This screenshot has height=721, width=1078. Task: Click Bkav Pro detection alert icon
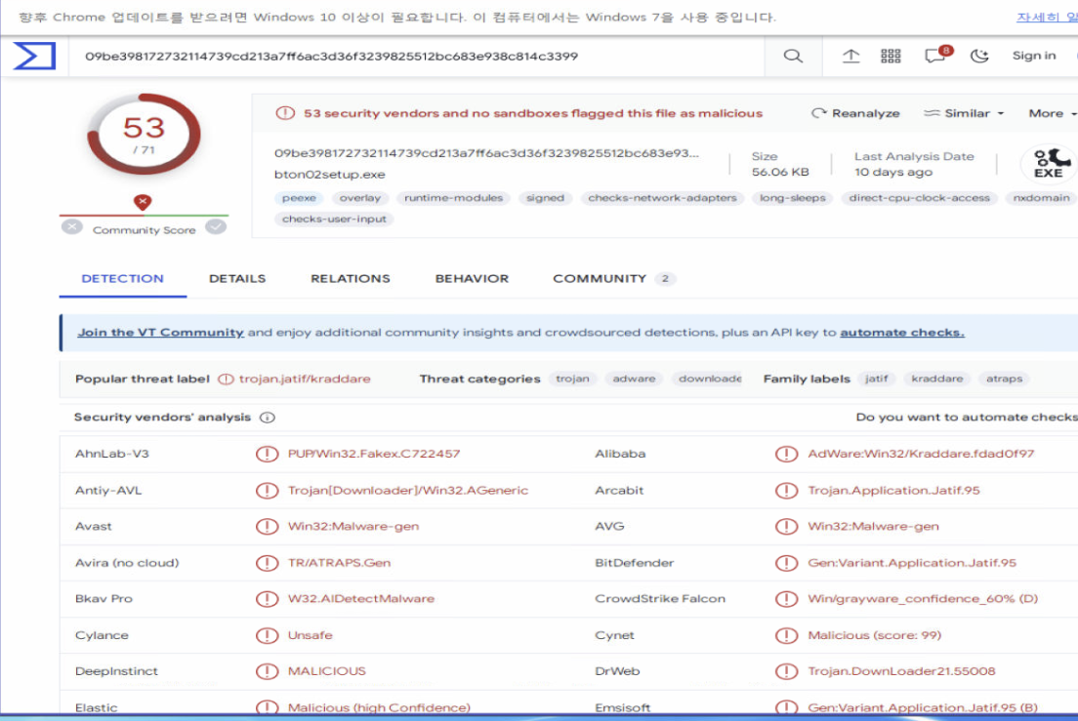pos(267,599)
